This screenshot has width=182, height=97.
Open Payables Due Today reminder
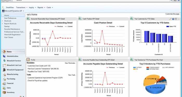[38, 72]
